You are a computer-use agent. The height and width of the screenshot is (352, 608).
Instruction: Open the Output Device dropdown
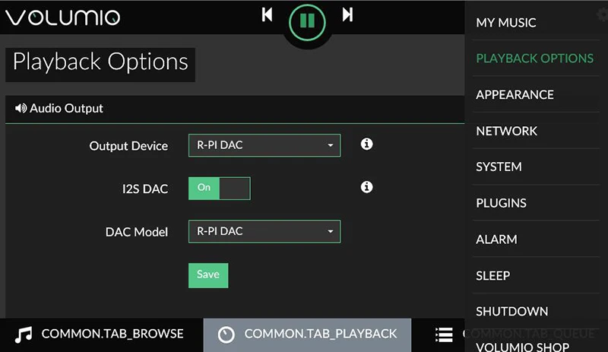tap(264, 145)
